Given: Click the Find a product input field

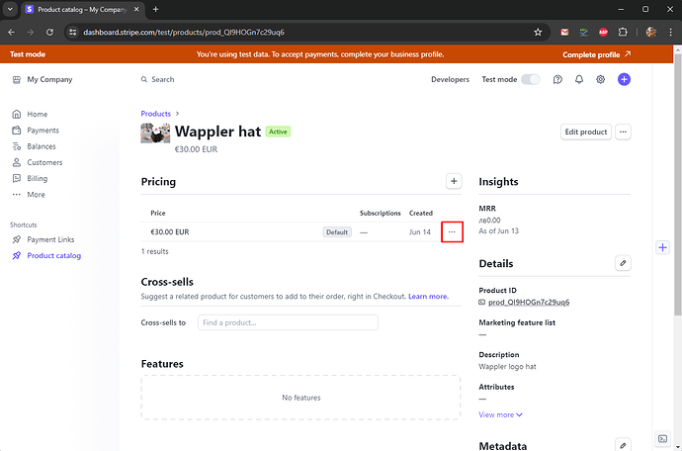Looking at the screenshot, I should pyautogui.click(x=288, y=322).
